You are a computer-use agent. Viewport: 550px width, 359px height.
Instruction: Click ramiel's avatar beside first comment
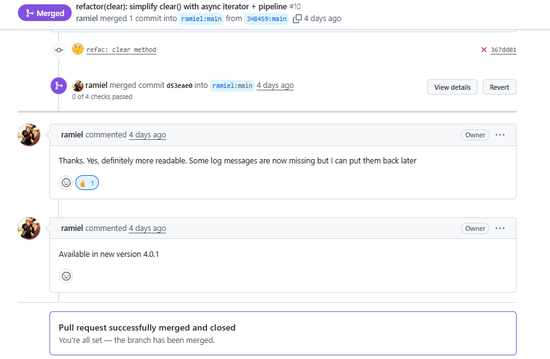pyautogui.click(x=29, y=135)
